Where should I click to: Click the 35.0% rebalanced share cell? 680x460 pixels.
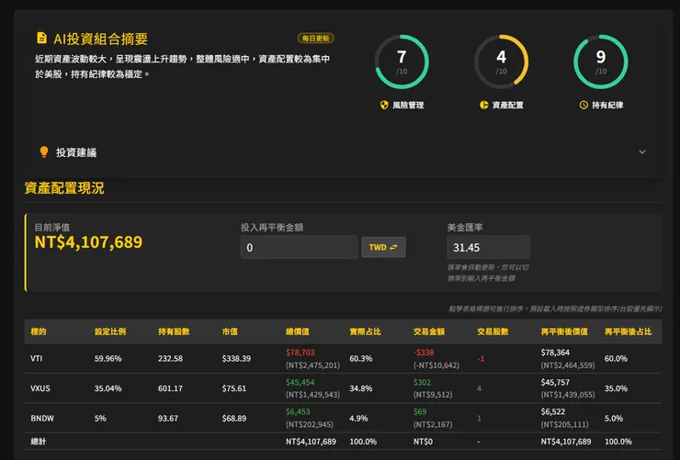[616, 388]
